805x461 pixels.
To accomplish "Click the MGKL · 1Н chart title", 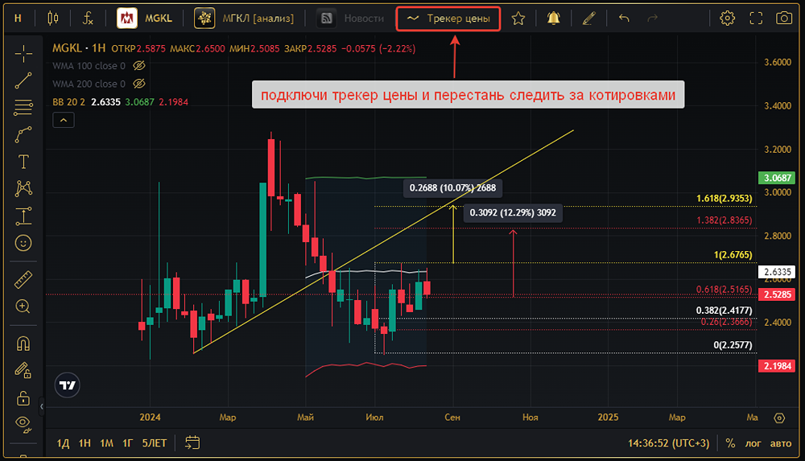I will (x=79, y=48).
